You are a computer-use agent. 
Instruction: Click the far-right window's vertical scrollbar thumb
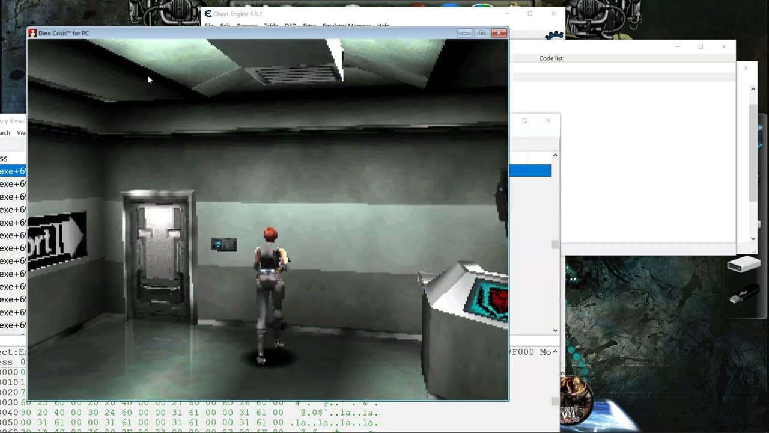click(x=753, y=153)
